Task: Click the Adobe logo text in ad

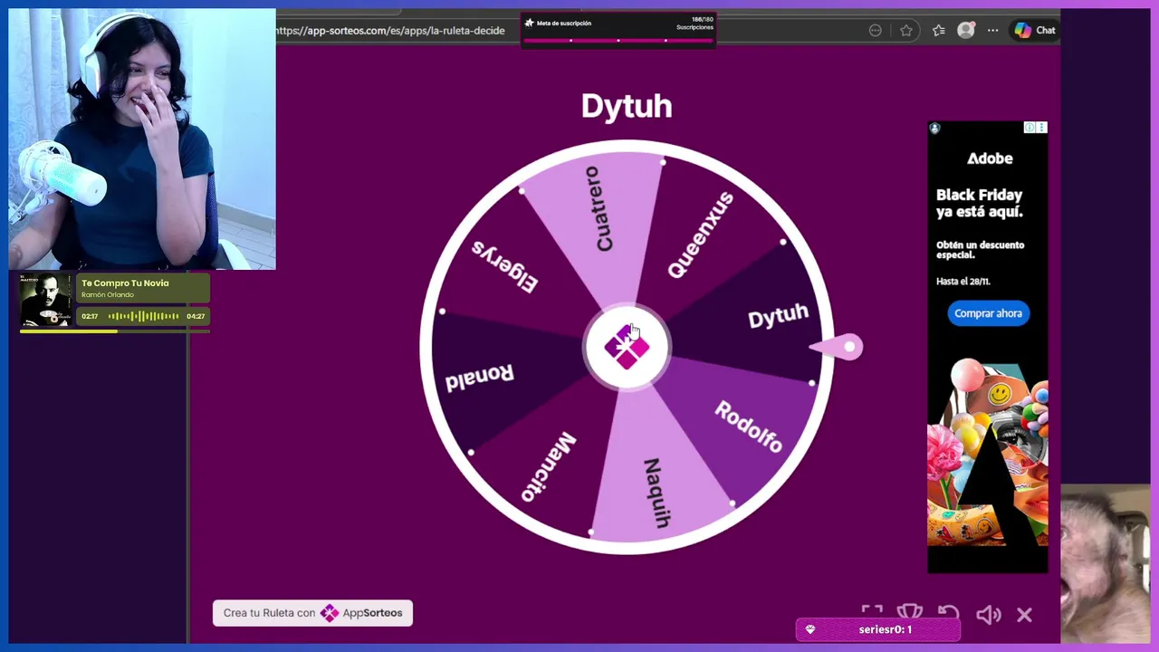Action: pos(990,158)
